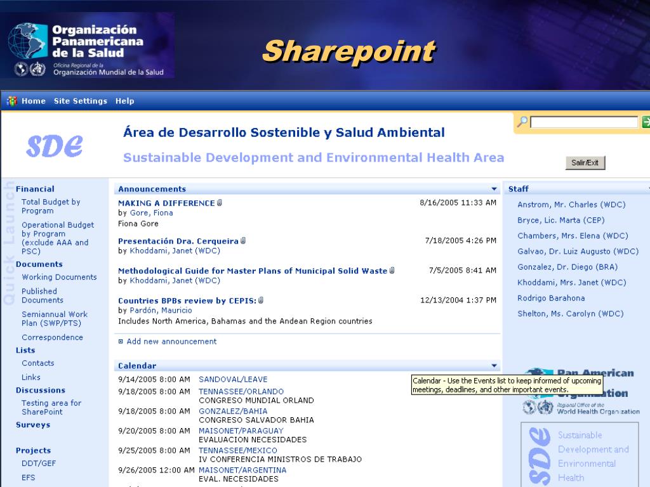The image size is (650, 487).
Task: Open staff entry Rodrigo Barahona
Action: click(551, 298)
